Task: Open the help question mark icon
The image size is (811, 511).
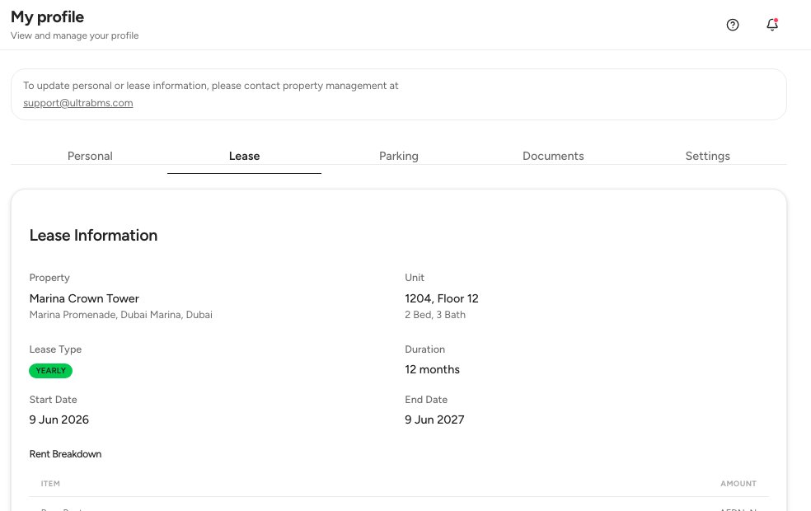Action: click(x=733, y=25)
